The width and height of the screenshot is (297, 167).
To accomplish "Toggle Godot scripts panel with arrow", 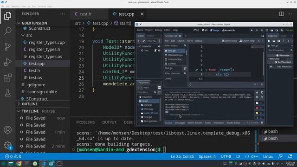I will point(190,84).
